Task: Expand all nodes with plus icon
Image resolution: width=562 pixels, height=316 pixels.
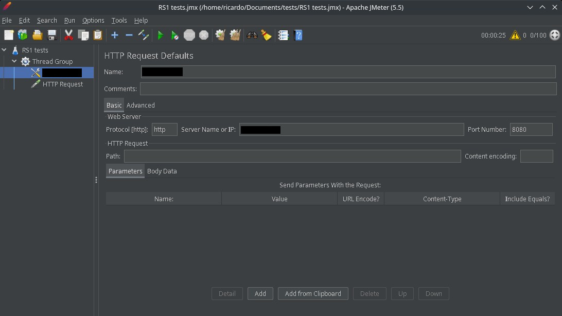Action: [x=115, y=35]
